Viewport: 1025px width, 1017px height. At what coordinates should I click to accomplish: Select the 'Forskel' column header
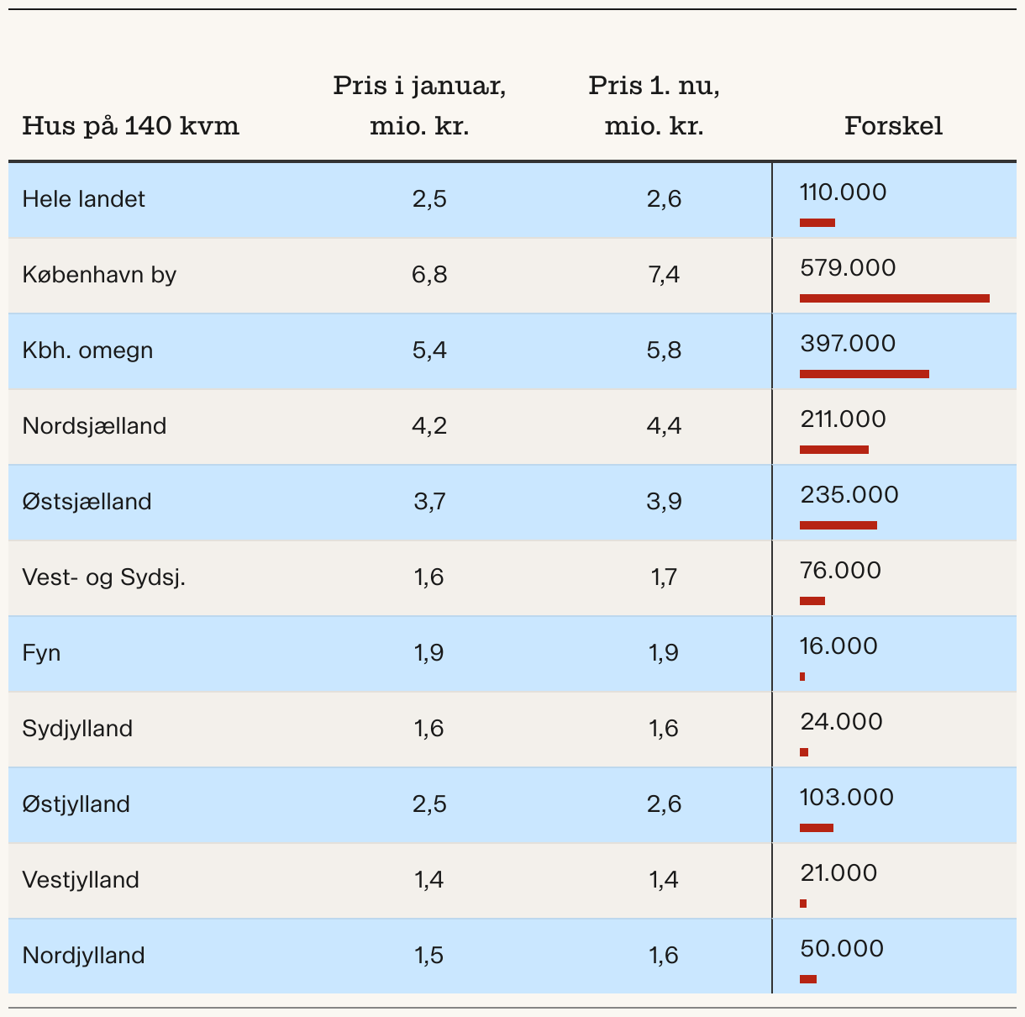[x=893, y=126]
